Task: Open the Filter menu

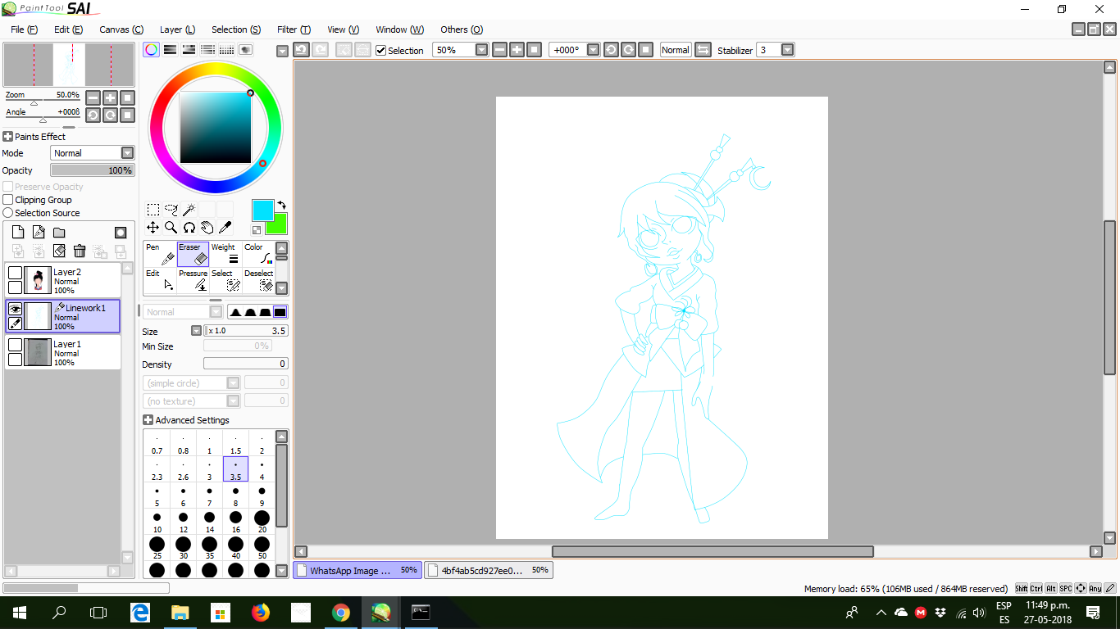Action: pos(294,29)
